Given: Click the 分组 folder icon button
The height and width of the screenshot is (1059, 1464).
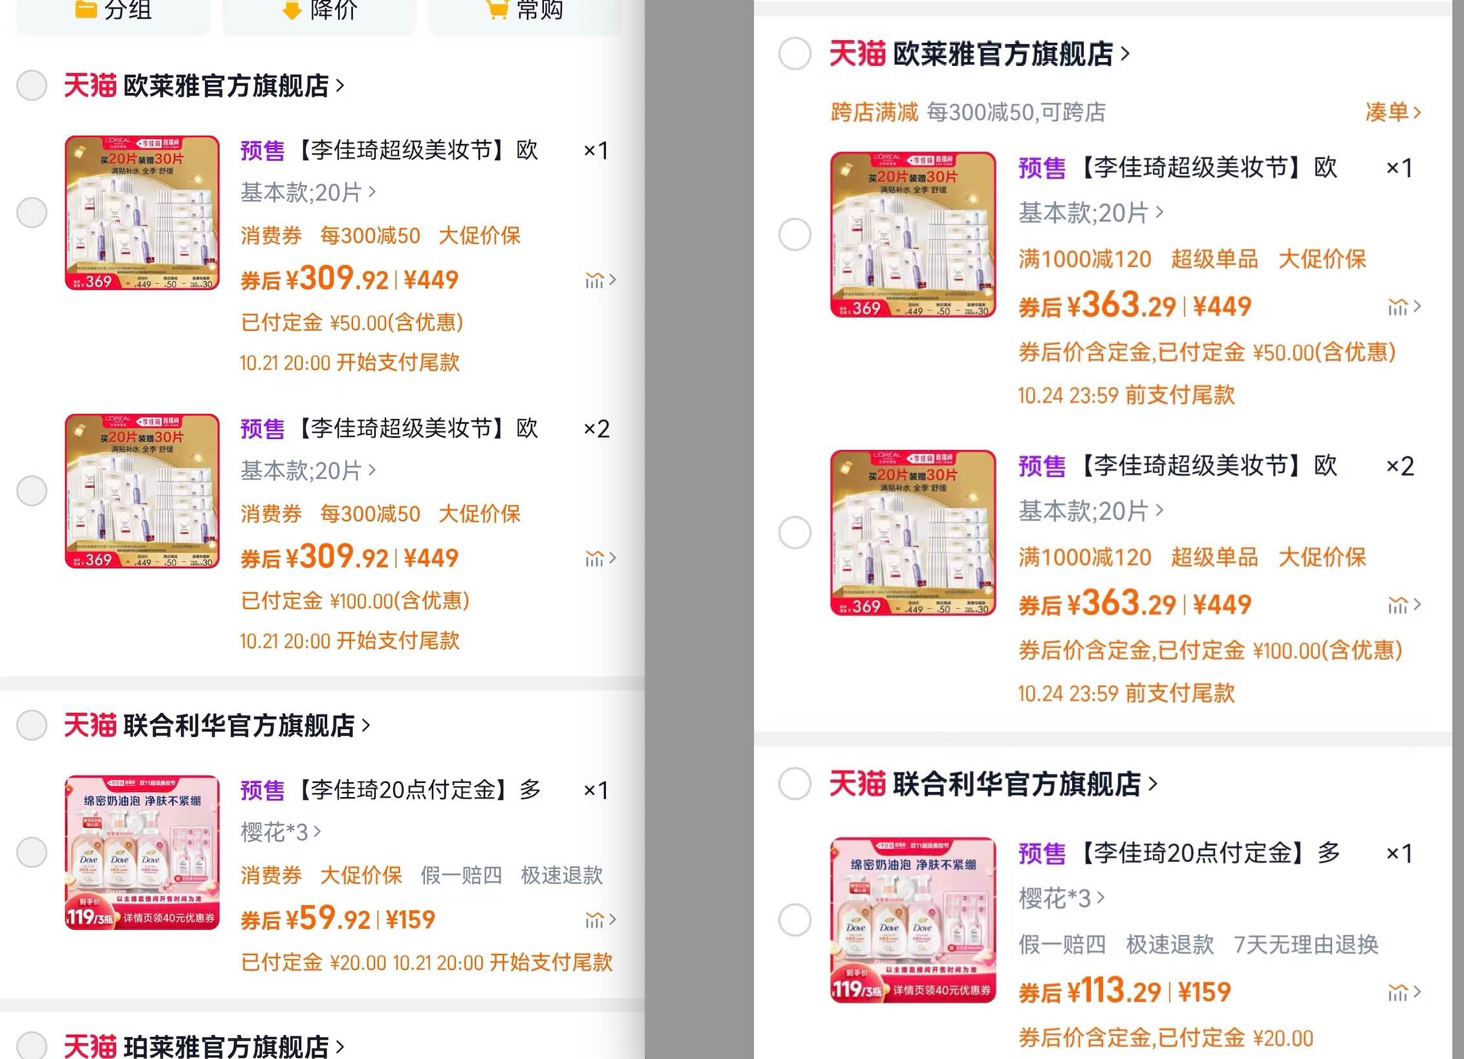Looking at the screenshot, I should (x=86, y=9).
